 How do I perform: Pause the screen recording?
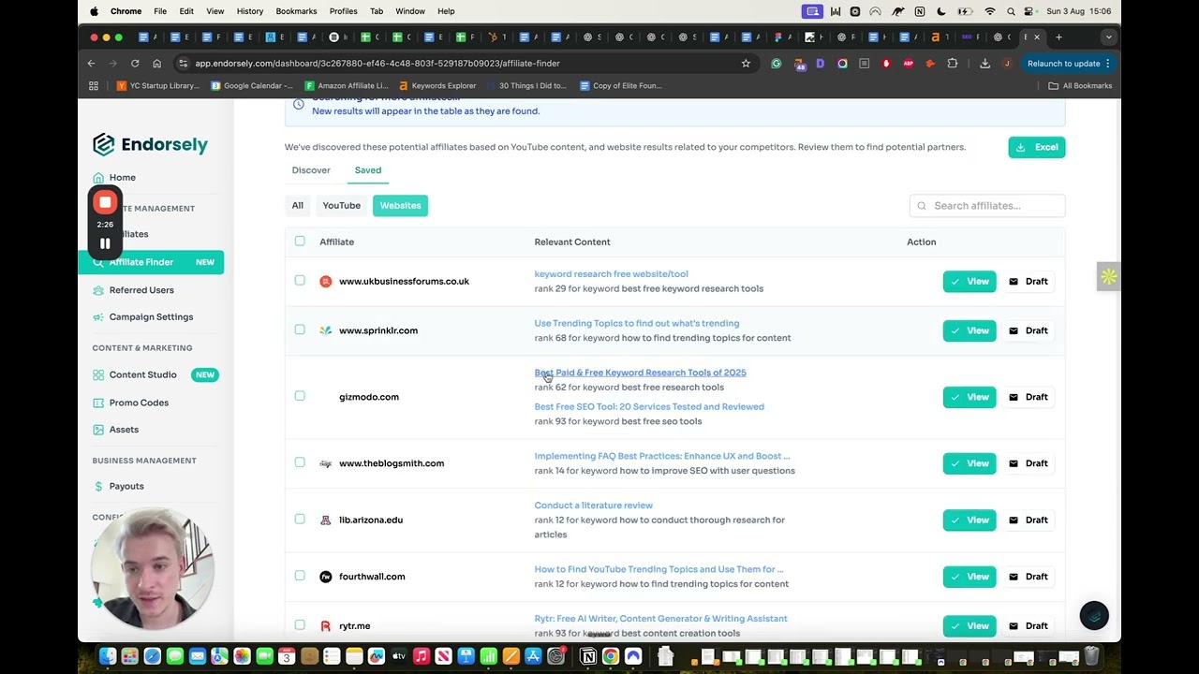(105, 243)
